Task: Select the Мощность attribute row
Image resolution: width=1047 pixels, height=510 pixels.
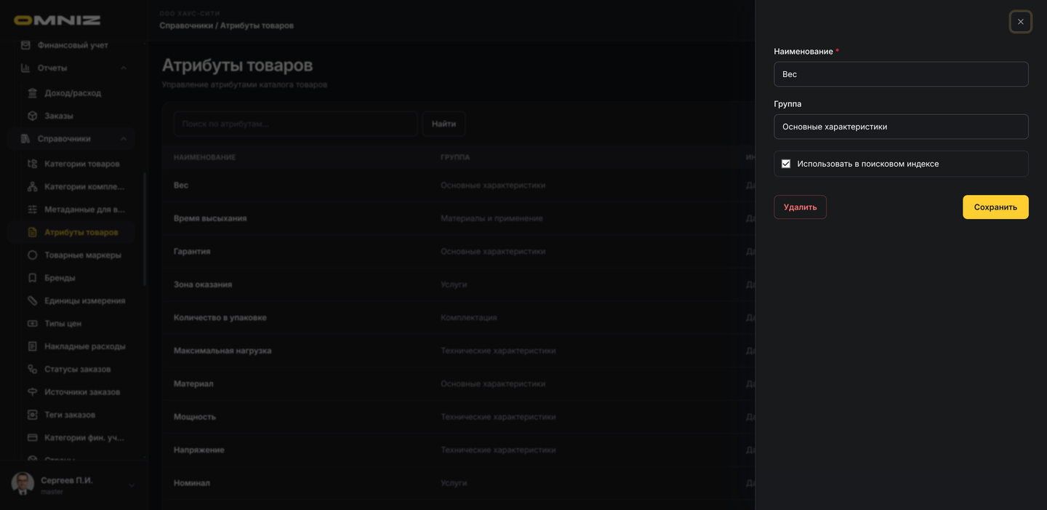Action: [458, 417]
